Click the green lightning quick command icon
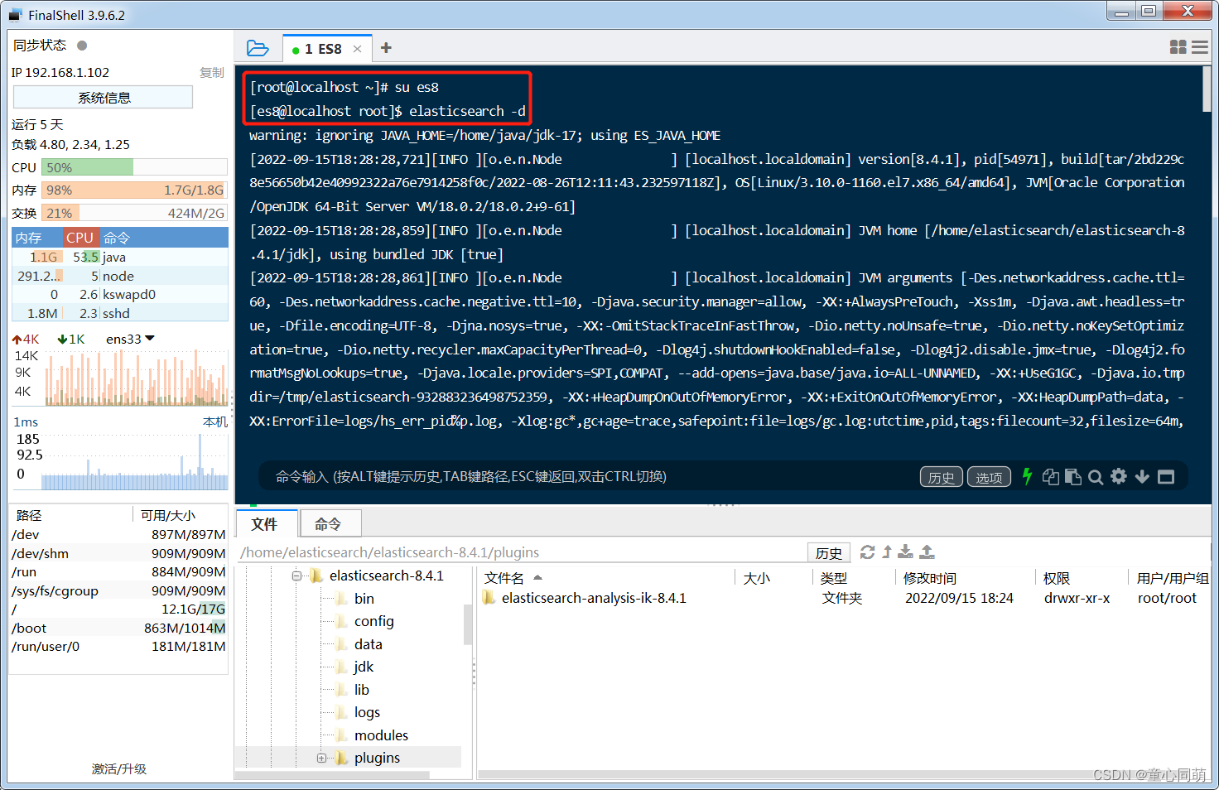Viewport: 1219px width, 790px height. tap(1027, 476)
